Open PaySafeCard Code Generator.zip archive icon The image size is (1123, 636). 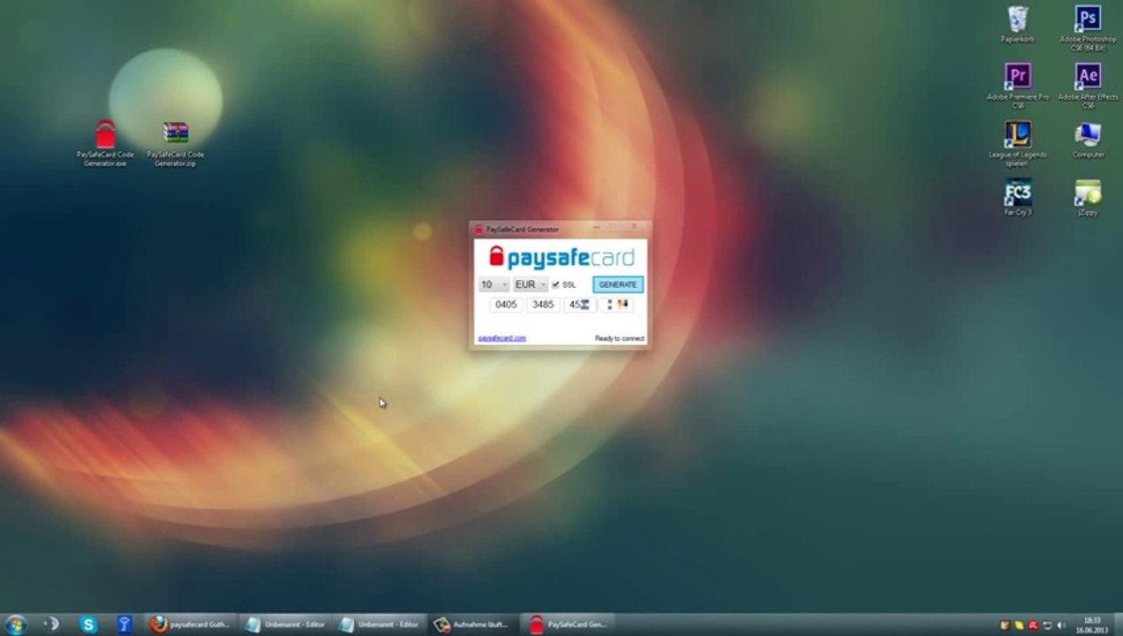coord(176,143)
